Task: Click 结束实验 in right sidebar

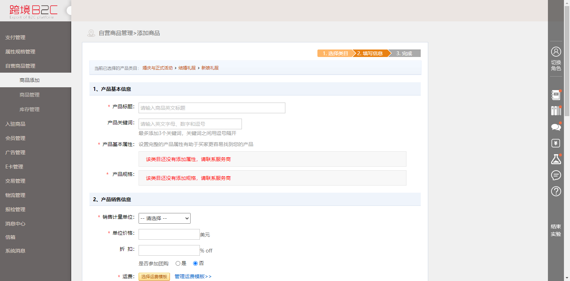Action: click(x=556, y=230)
